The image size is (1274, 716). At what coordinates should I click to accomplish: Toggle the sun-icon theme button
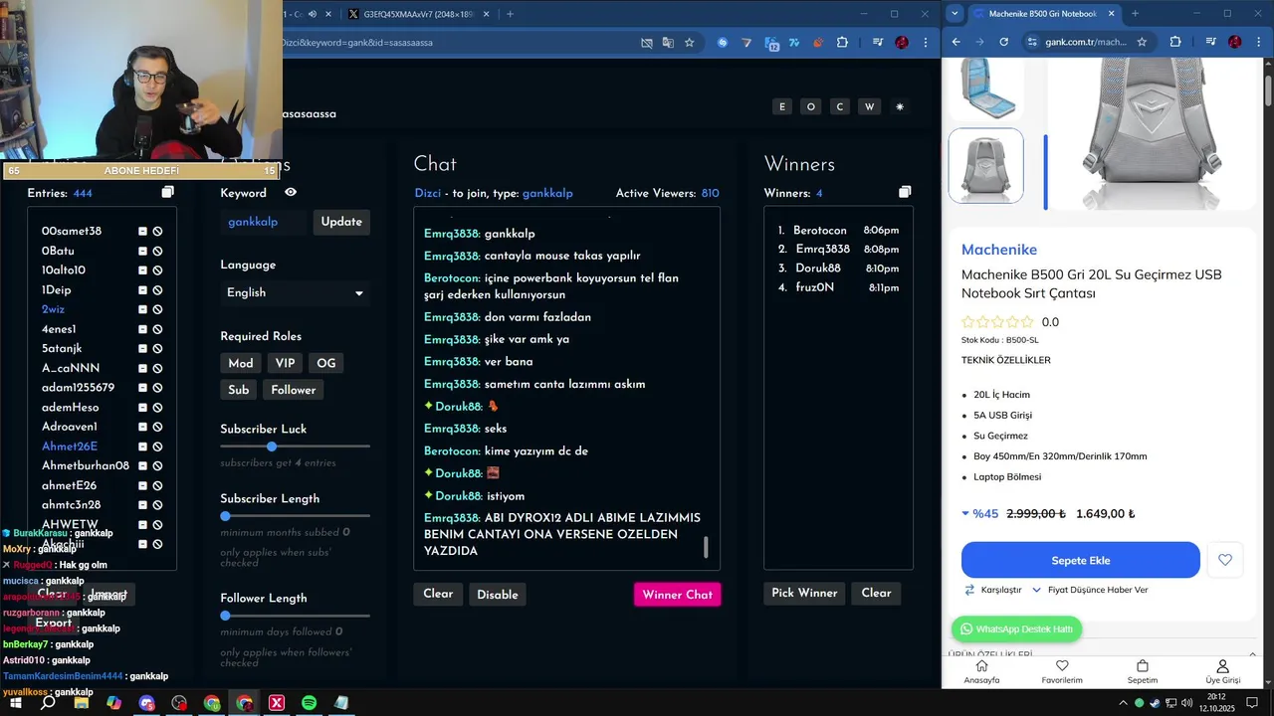(x=900, y=106)
